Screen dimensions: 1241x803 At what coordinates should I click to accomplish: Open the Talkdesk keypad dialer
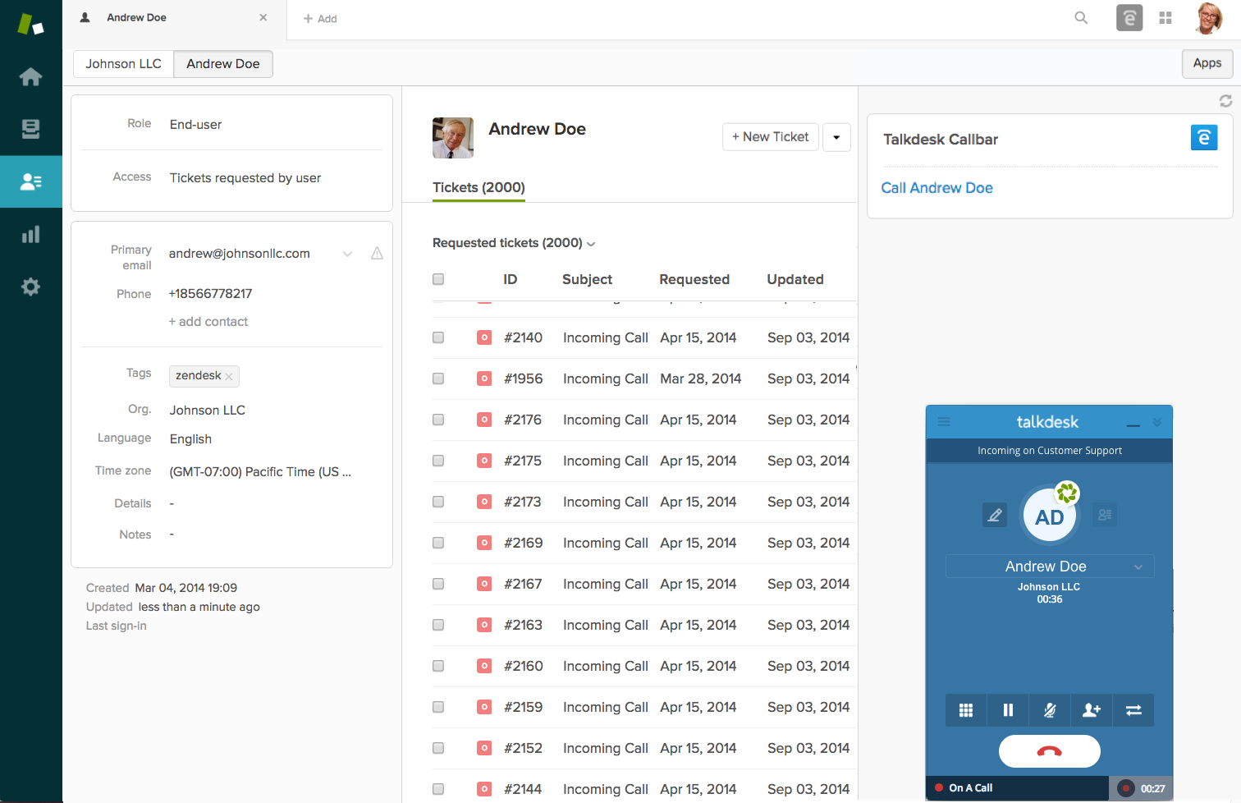click(966, 710)
